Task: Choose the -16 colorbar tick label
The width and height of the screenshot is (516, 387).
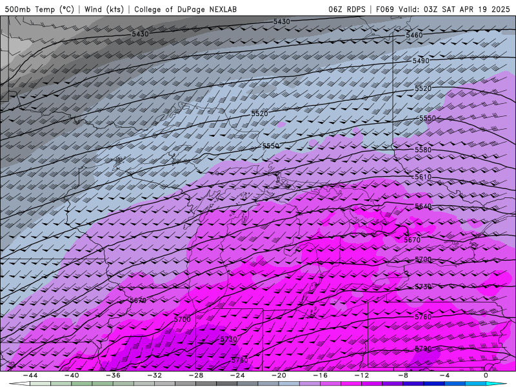Action: [x=320, y=375]
